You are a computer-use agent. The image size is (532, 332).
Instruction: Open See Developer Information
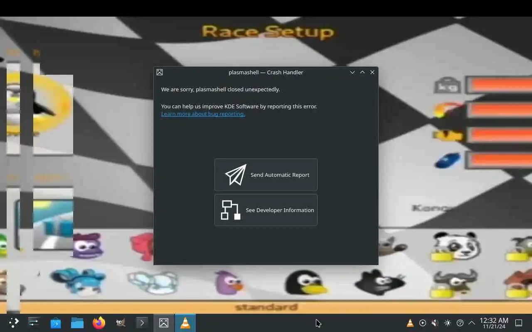[x=266, y=210]
